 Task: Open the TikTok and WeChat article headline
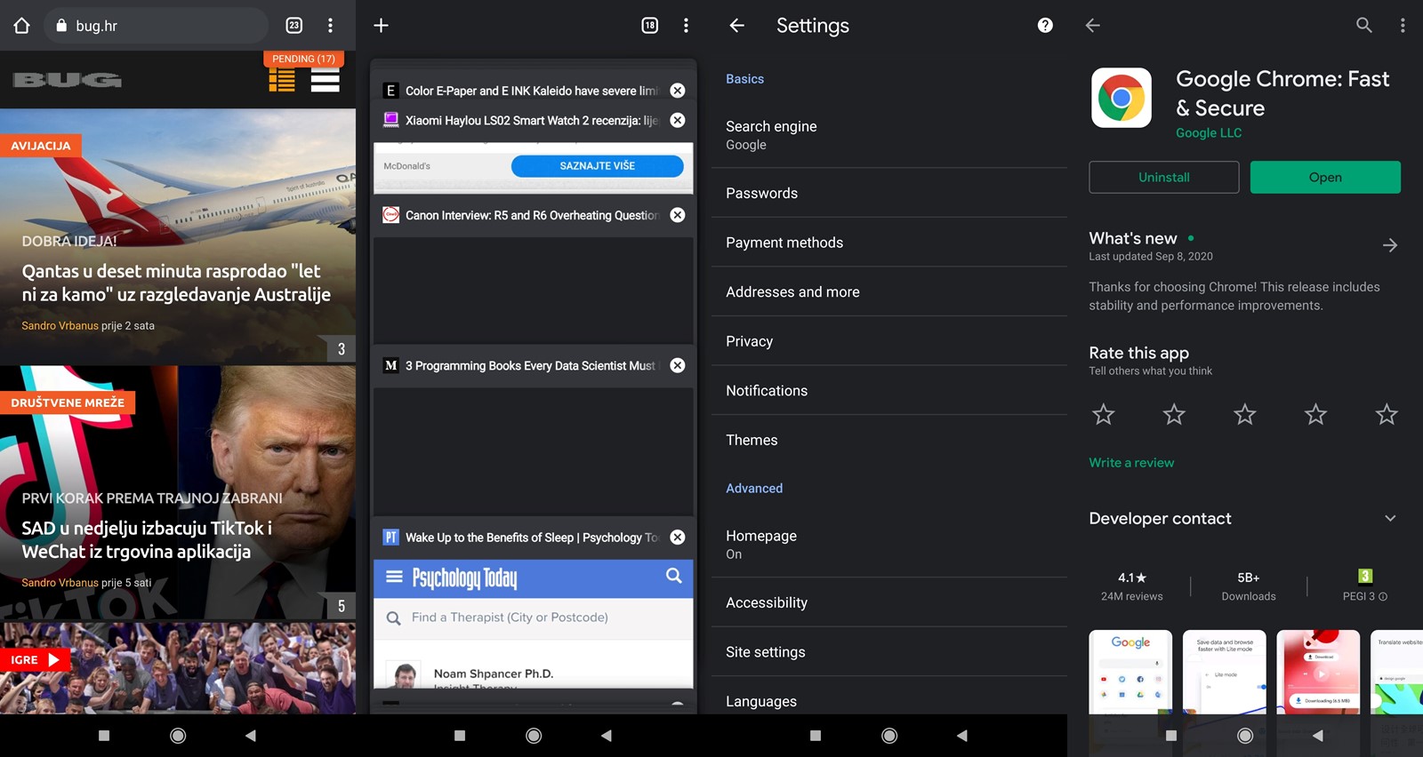click(x=148, y=539)
